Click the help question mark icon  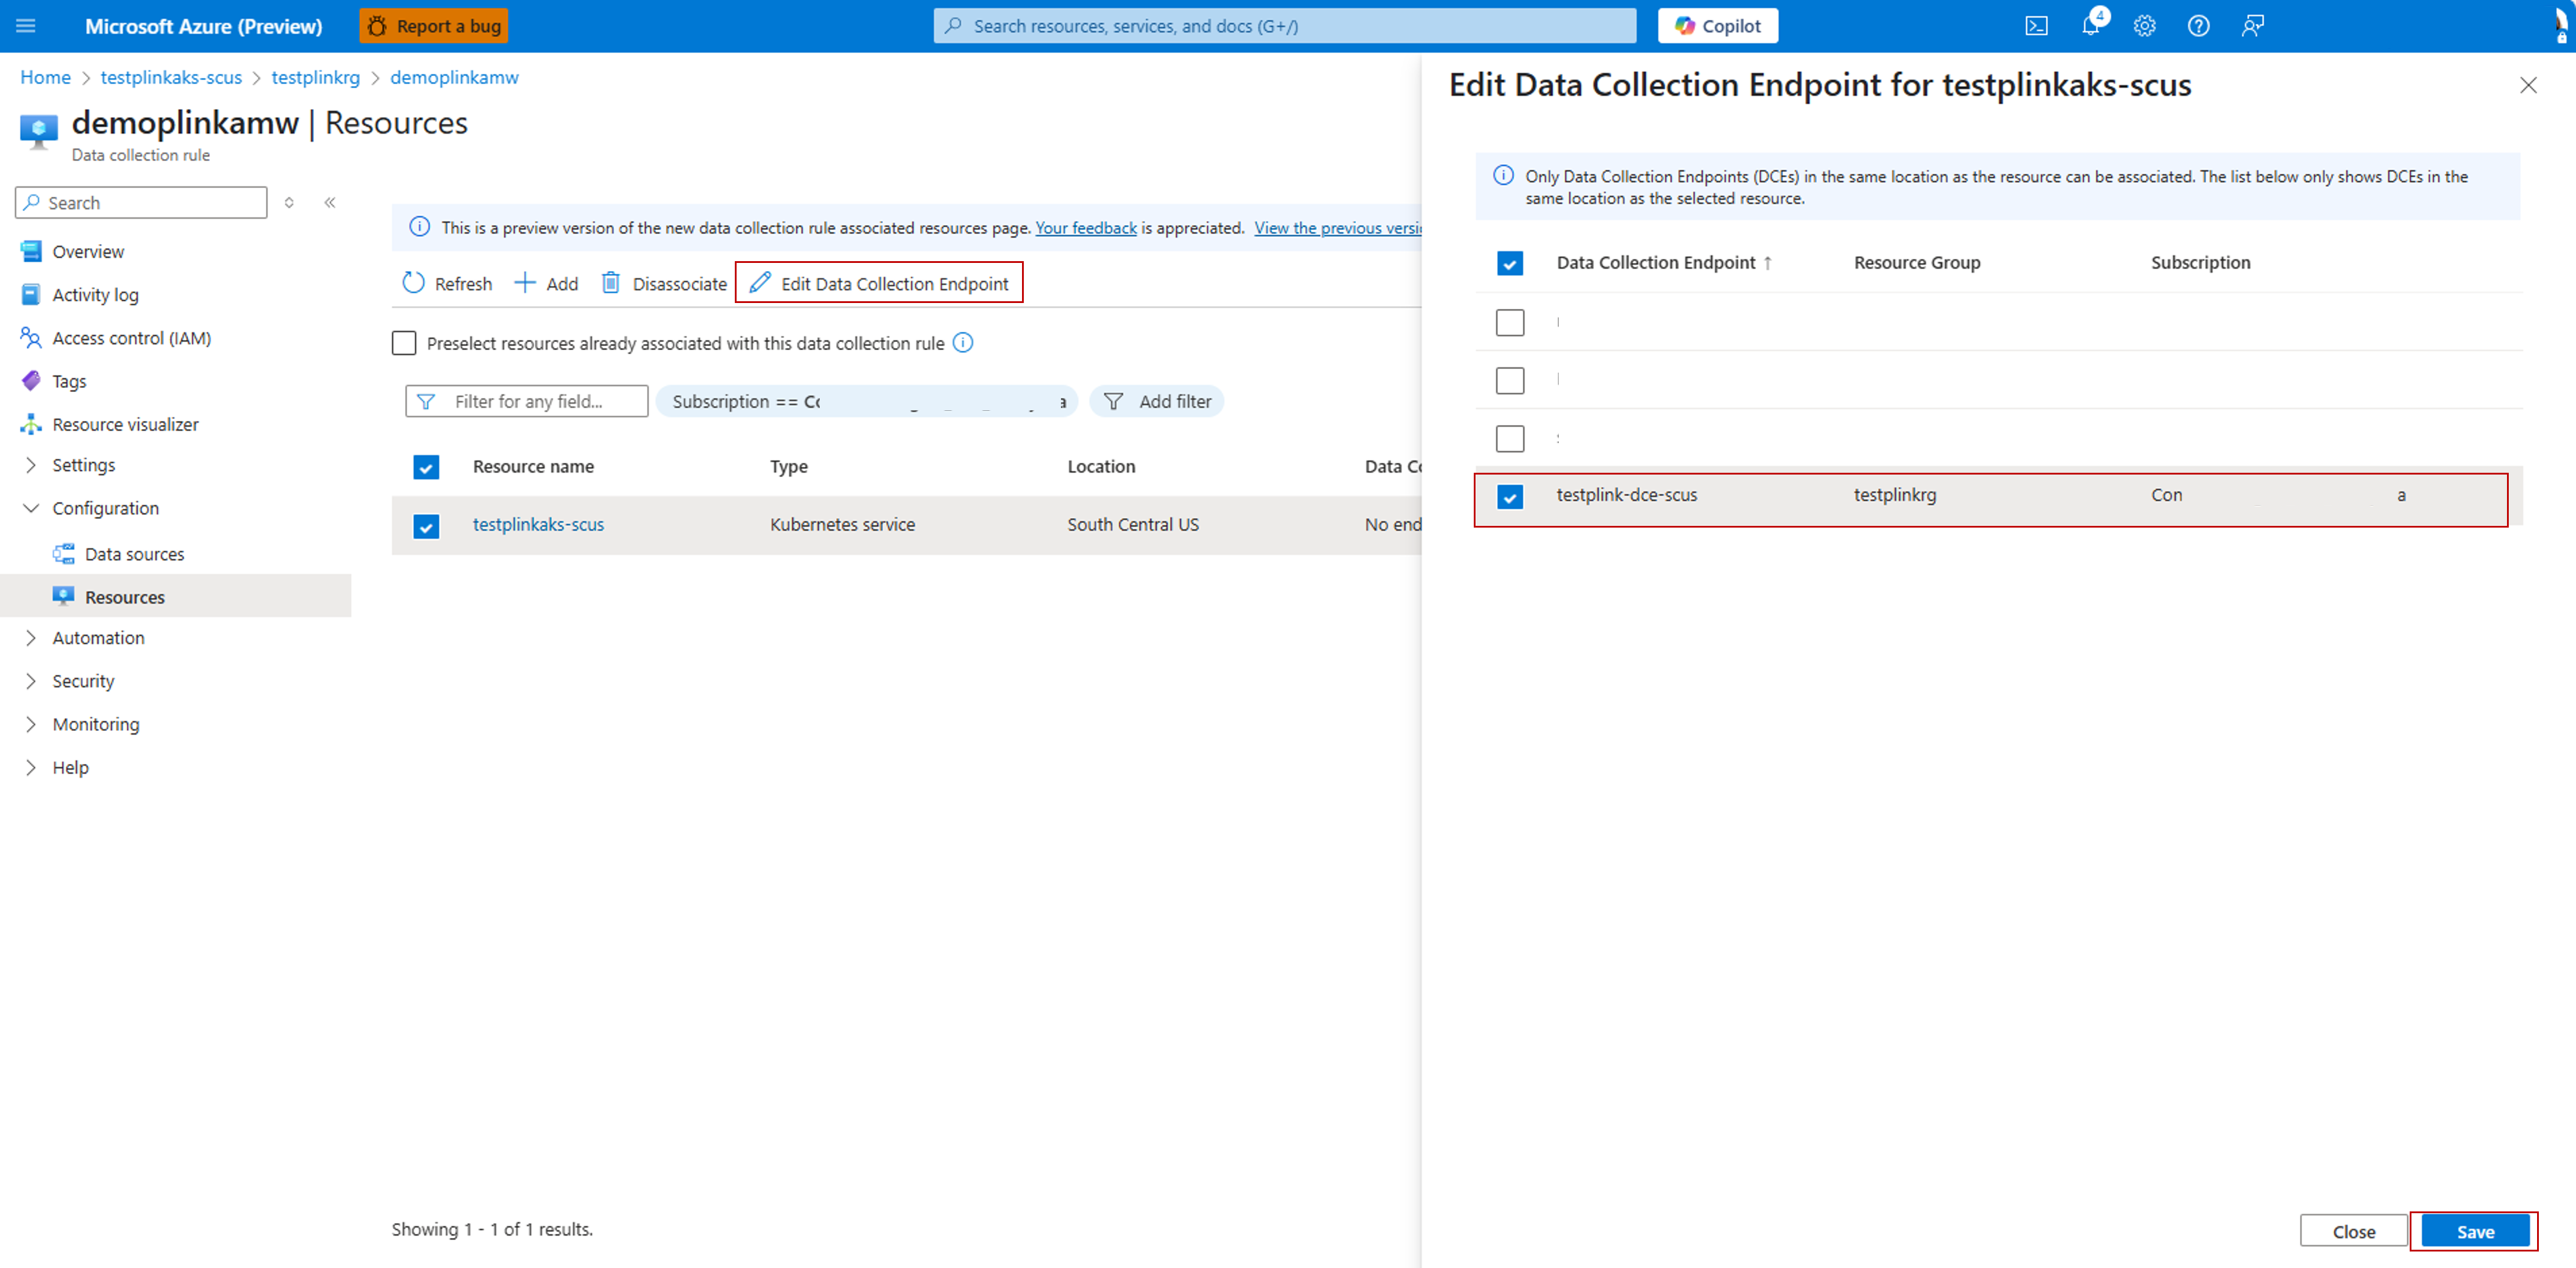coord(2198,26)
